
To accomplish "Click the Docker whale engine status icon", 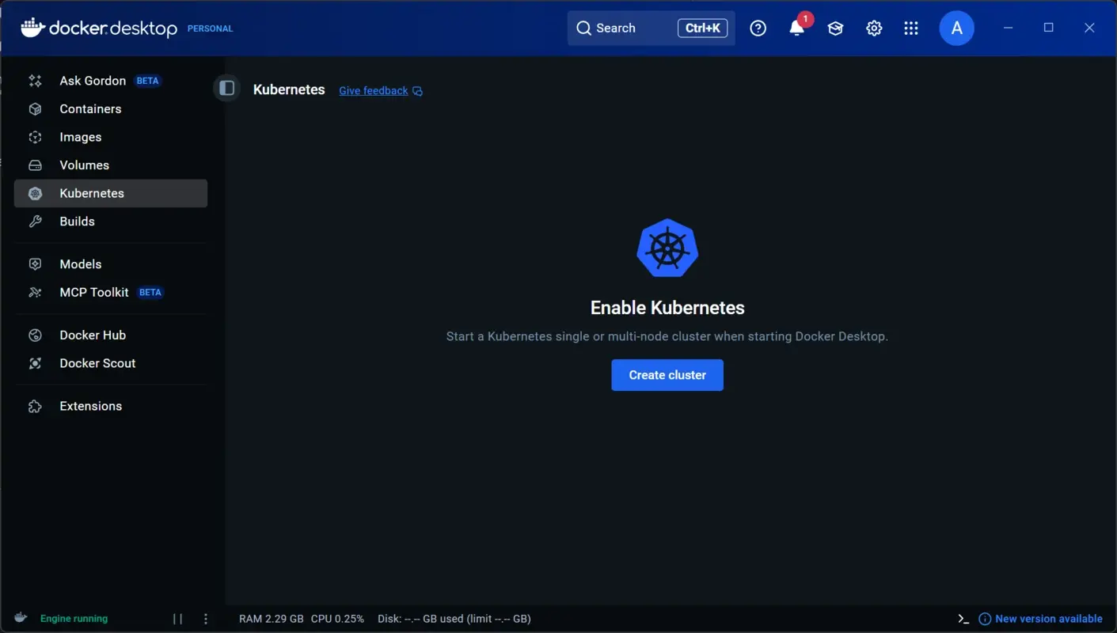I will 20,618.
